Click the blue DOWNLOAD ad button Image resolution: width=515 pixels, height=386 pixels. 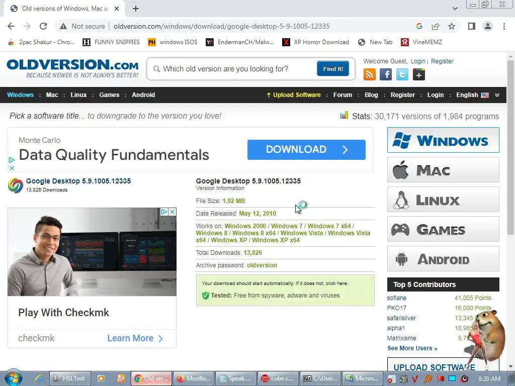tap(306, 150)
